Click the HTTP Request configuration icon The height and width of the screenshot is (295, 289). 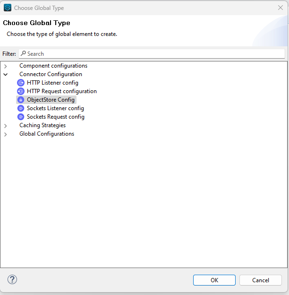(x=20, y=91)
